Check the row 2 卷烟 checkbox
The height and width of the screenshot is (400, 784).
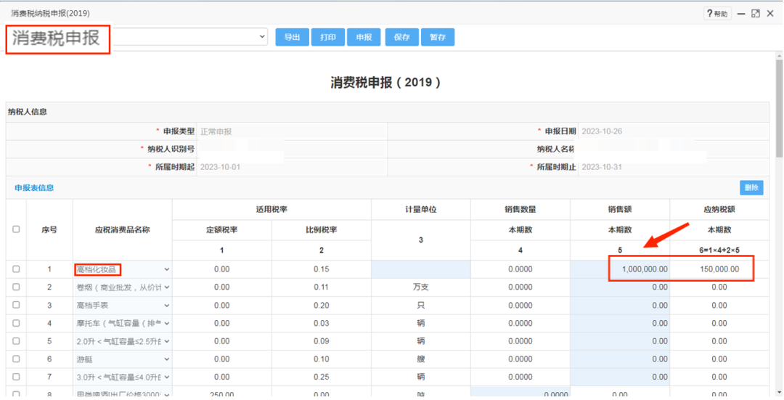[x=16, y=287]
